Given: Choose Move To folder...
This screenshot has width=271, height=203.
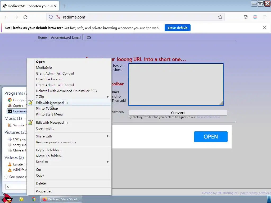Looking at the screenshot, I should [x=49, y=156].
